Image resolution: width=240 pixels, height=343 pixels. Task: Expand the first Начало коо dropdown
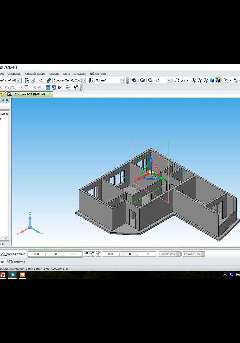pos(178,254)
